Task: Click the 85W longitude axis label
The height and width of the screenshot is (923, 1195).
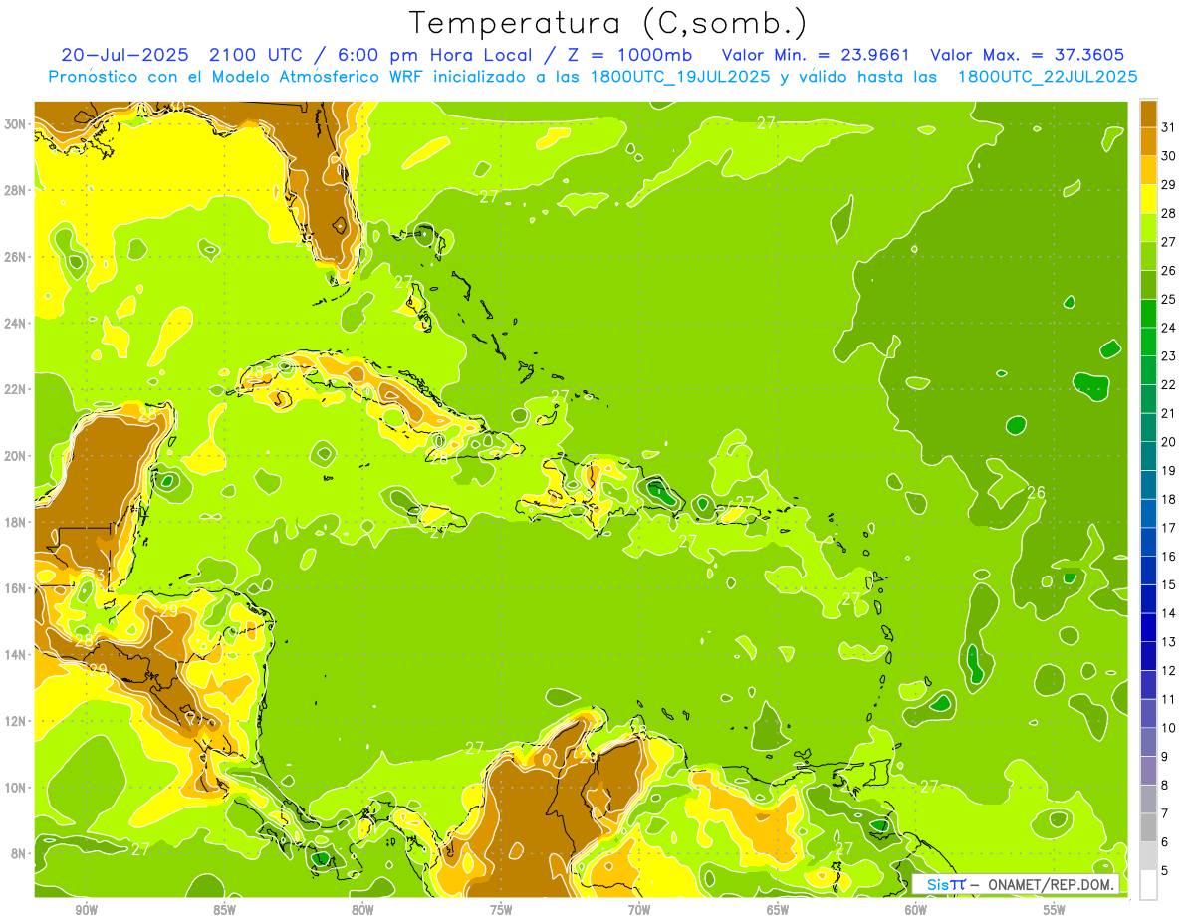Action: (x=225, y=911)
